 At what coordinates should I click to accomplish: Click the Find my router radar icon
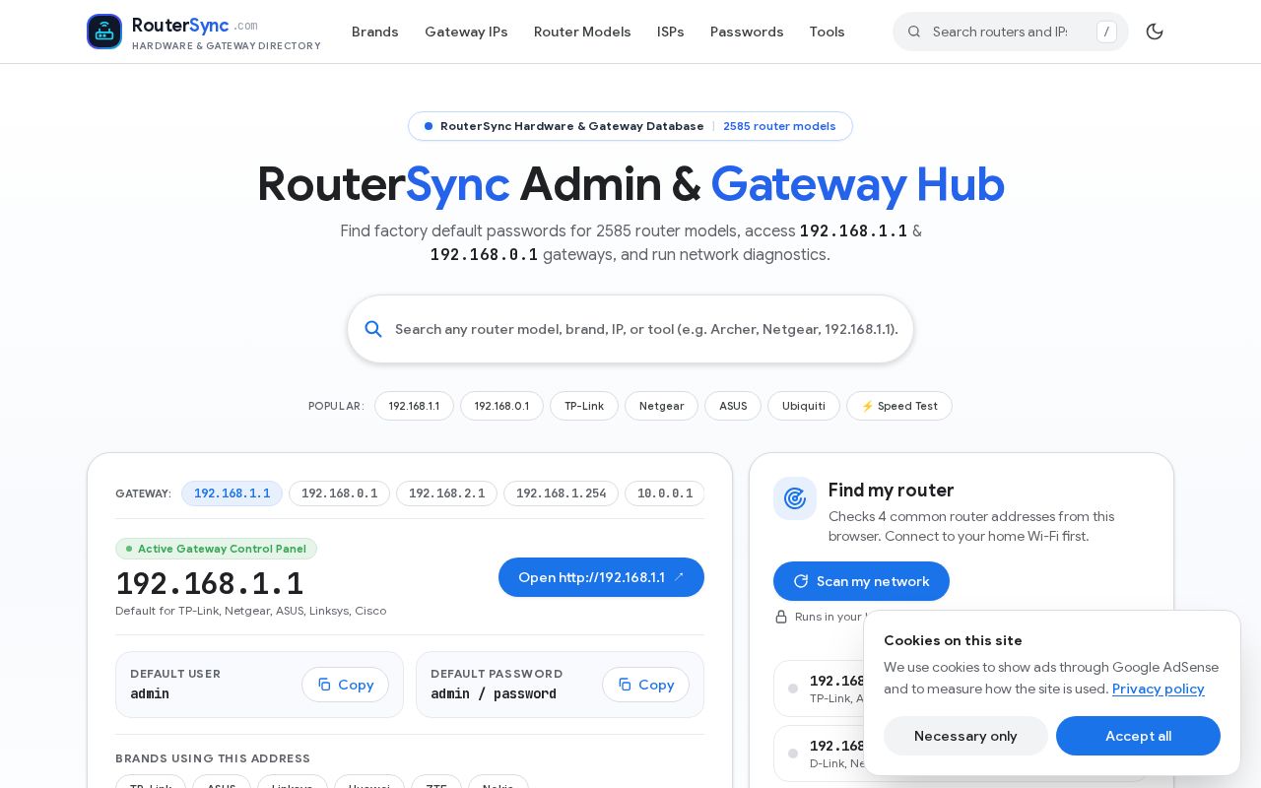tap(795, 498)
